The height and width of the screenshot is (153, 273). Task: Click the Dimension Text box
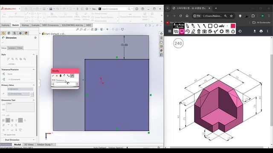click(20, 107)
